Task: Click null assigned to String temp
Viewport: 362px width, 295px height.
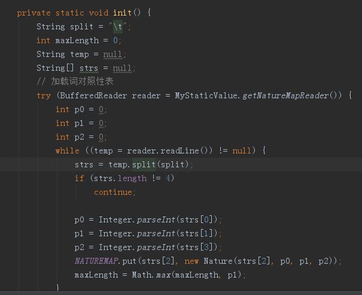Action: click(x=112, y=55)
